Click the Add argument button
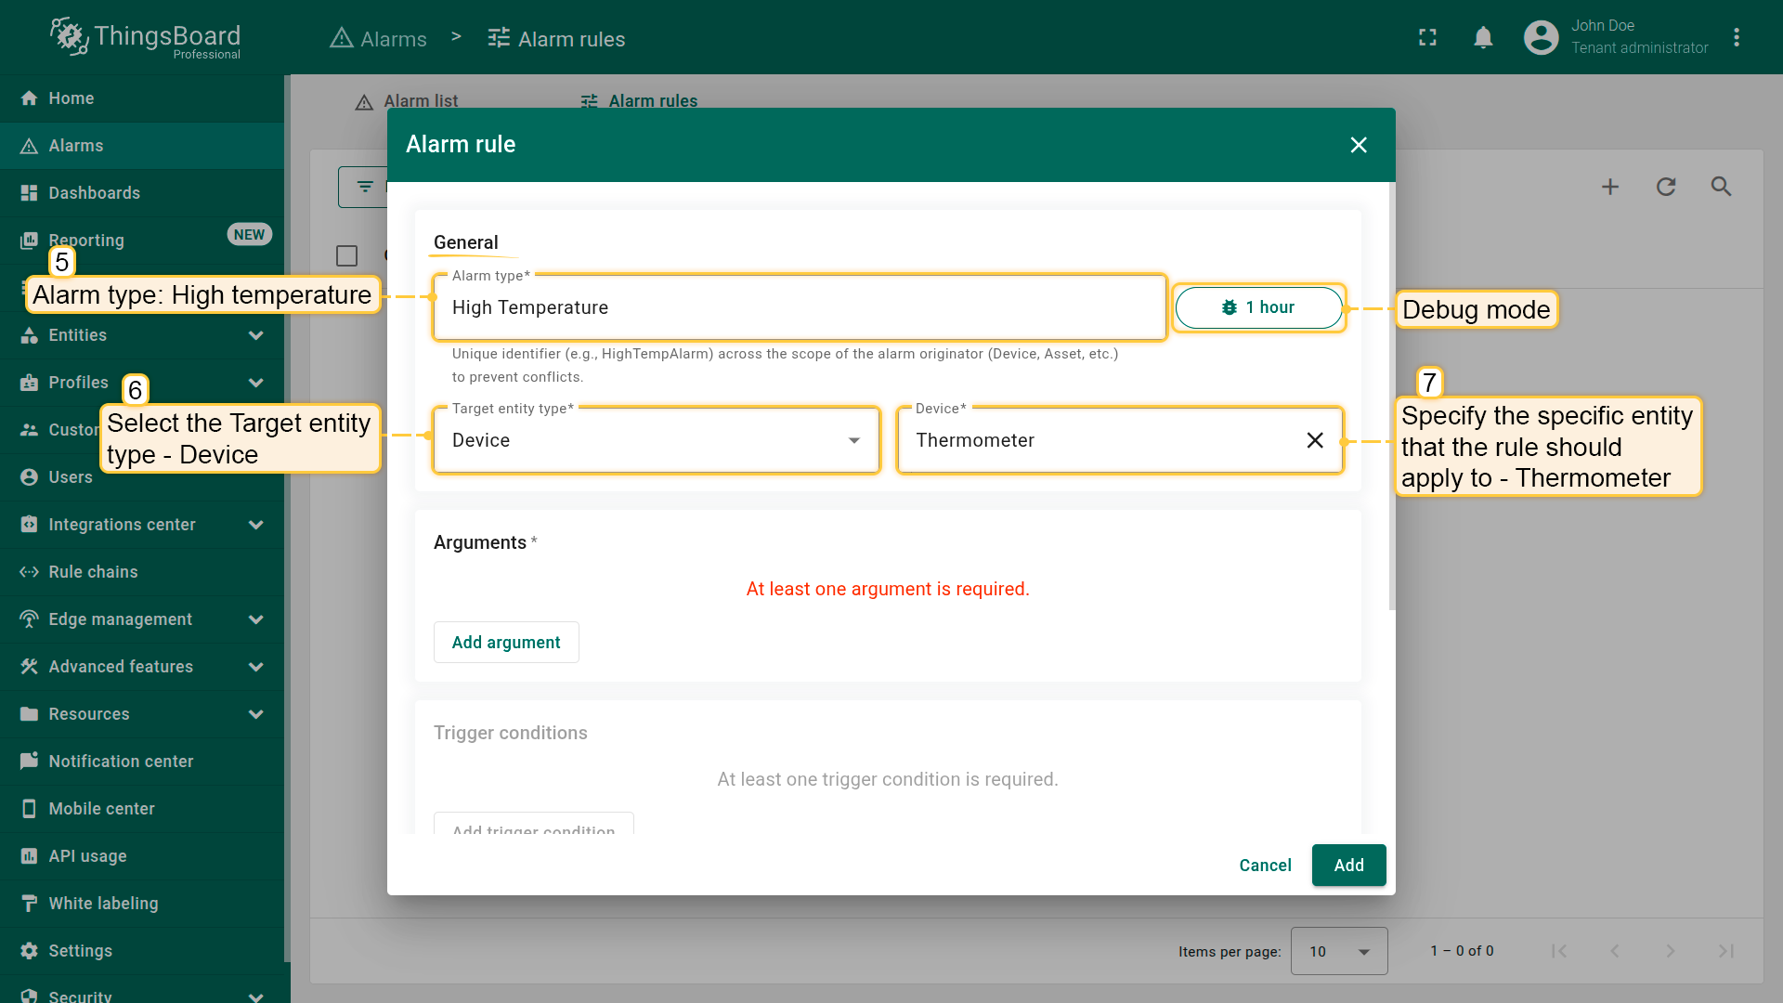1783x1003 pixels. (506, 643)
